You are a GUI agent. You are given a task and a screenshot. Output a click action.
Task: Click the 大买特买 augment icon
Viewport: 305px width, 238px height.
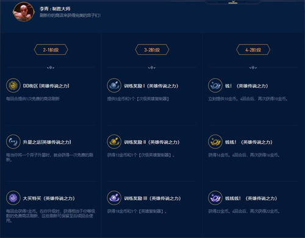point(13,198)
